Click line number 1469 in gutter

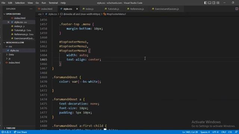tap(43, 77)
